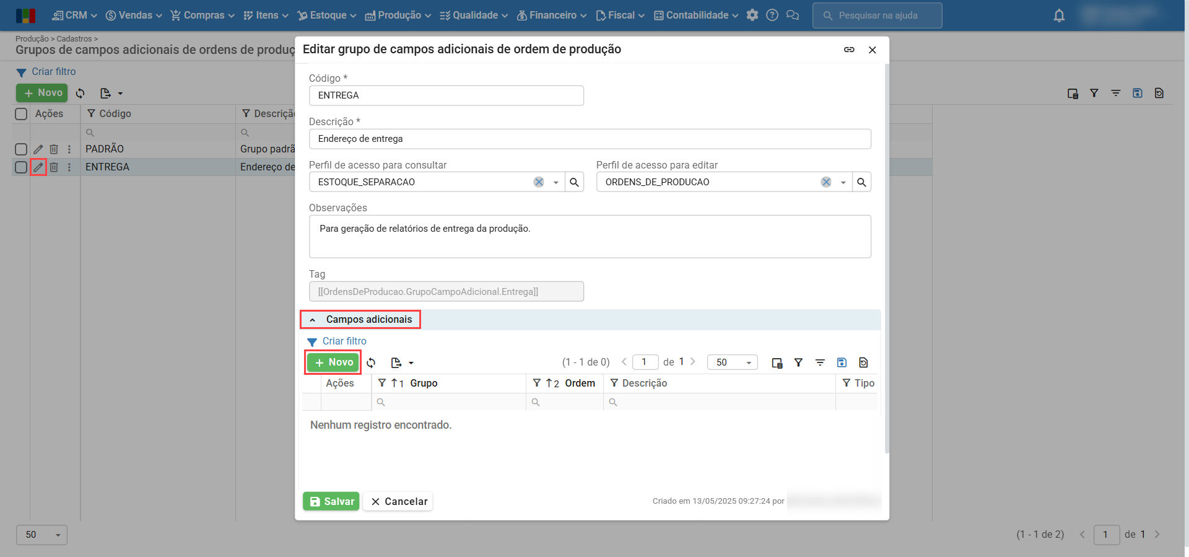The width and height of the screenshot is (1189, 557).
Task: Click the Observações text area
Action: pyautogui.click(x=590, y=237)
